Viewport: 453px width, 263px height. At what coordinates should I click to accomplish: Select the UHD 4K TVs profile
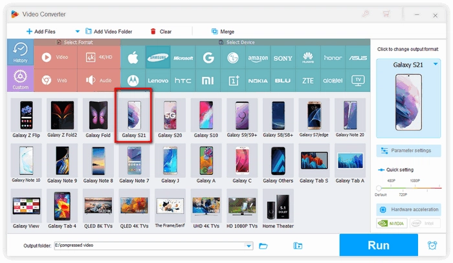(206, 209)
